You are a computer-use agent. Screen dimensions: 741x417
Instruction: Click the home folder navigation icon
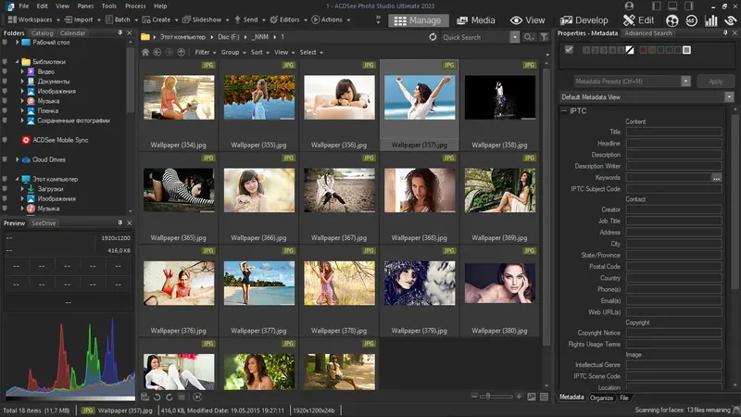(x=145, y=52)
